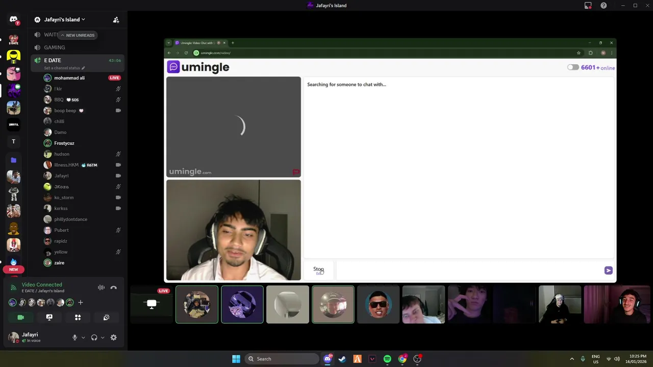Mute your microphone
653x367 pixels.
click(74, 337)
